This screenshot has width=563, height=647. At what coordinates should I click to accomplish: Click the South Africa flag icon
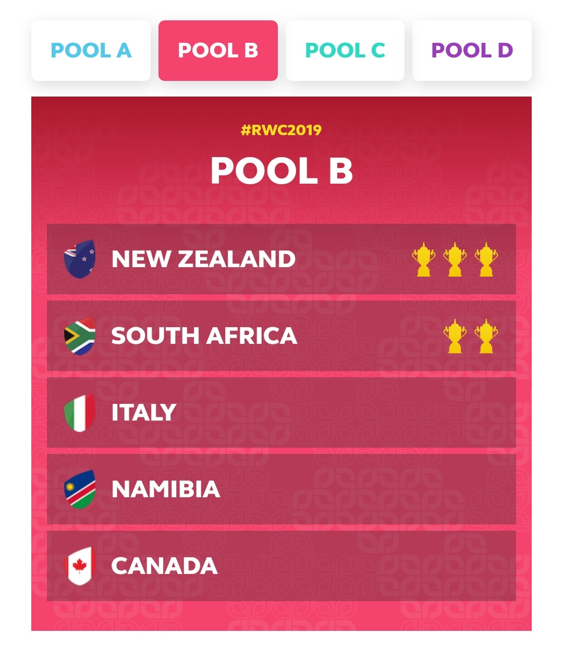click(x=79, y=336)
